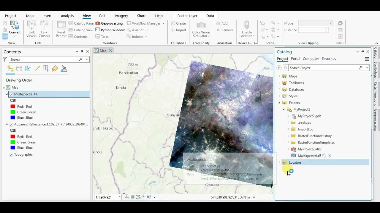
Task: Collapse the Multispectral.tif layer legend
Action: click(7, 94)
